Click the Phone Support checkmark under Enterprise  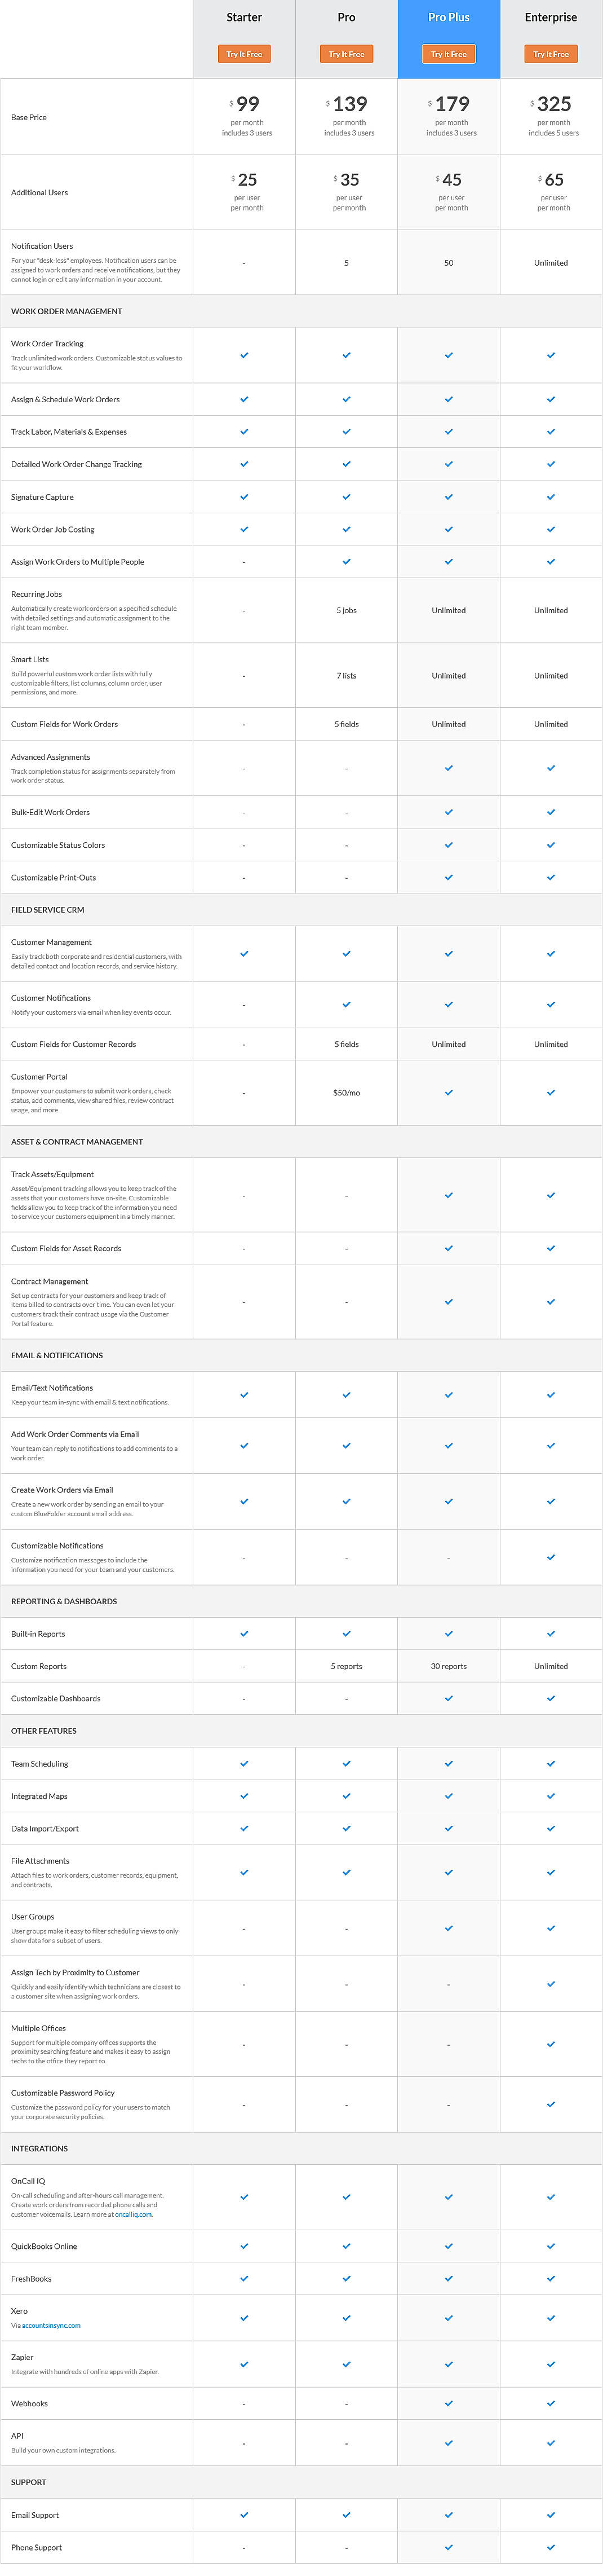pos(550,2547)
